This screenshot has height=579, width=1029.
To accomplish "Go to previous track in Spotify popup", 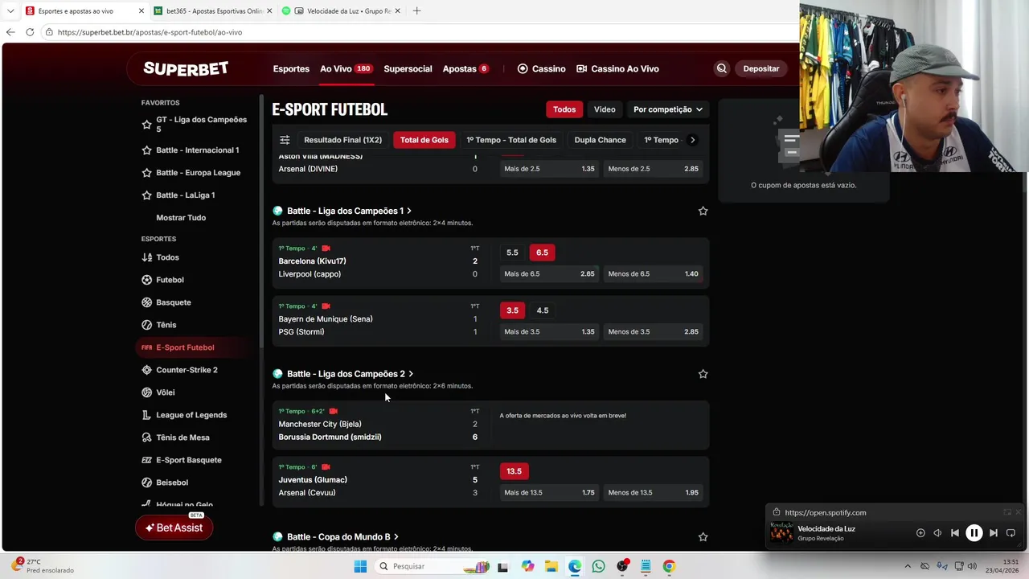I will pos(955,532).
